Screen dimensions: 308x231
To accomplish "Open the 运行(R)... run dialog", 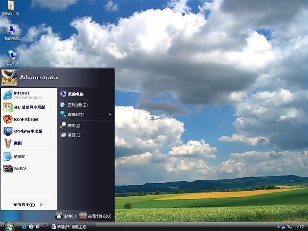I will click(86, 135).
